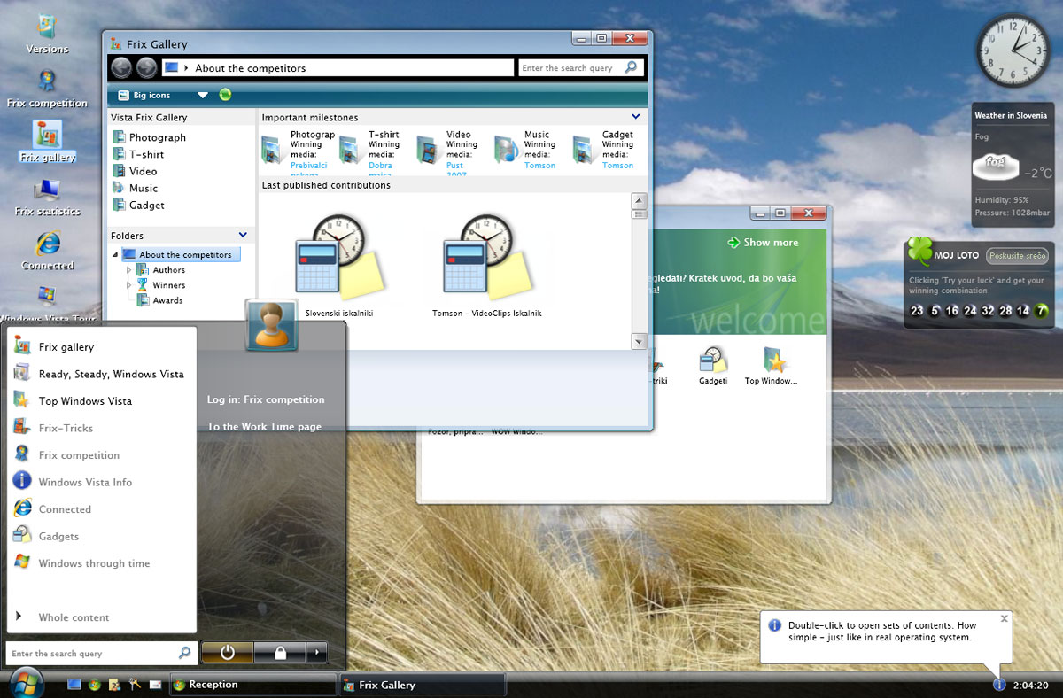Click the Big icons view button

click(144, 95)
